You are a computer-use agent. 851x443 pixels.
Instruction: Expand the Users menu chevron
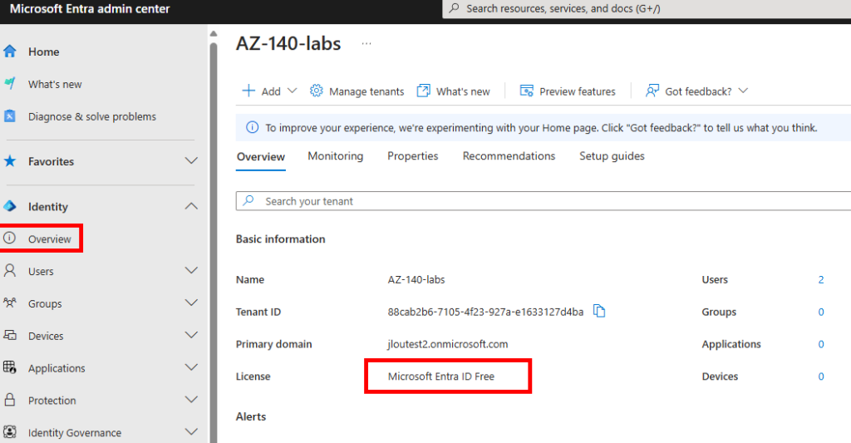pos(191,270)
